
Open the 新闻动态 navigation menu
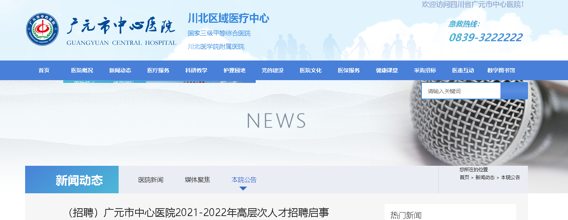click(120, 71)
